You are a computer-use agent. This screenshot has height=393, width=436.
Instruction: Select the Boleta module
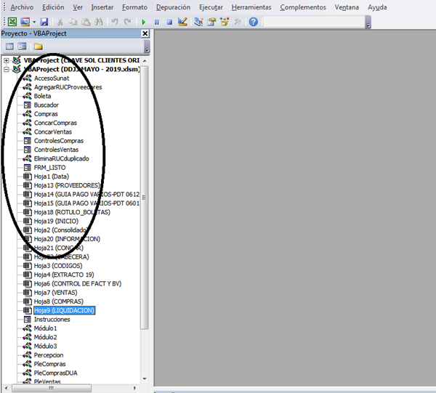pyautogui.click(x=43, y=96)
